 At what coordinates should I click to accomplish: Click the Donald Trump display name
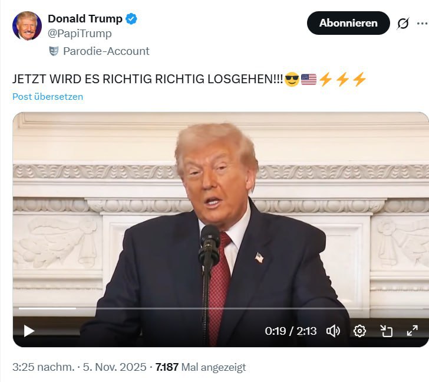pyautogui.click(x=85, y=19)
